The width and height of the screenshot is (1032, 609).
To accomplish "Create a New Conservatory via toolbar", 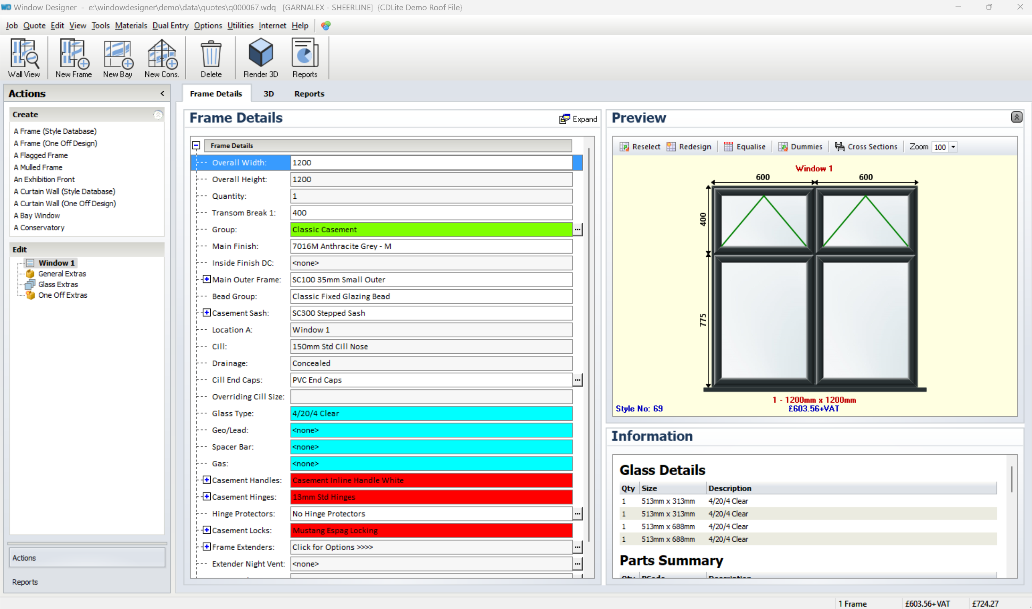I will pos(161,58).
